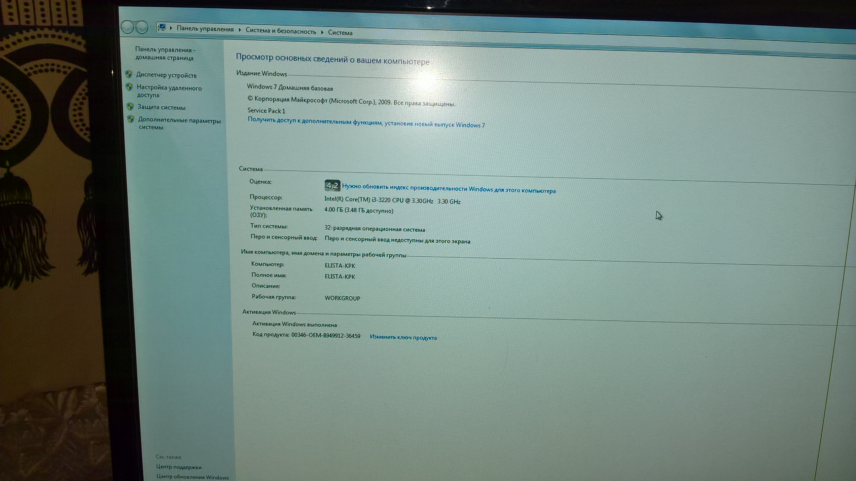856x481 pixels.
Task: Expand arrow after Система и безопасность breadcrumb
Action: pyautogui.click(x=322, y=32)
